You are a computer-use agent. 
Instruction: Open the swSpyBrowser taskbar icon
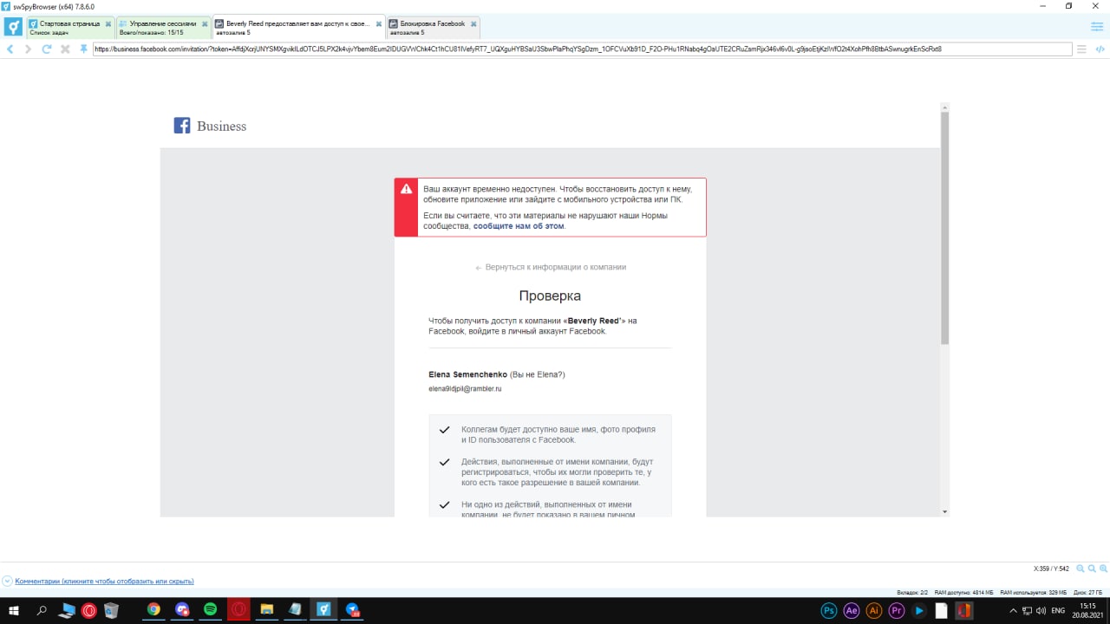[323, 610]
